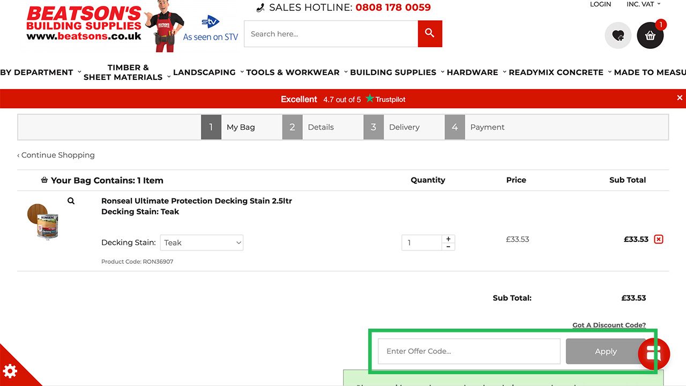Focus the Search here field
686x386 pixels.
pos(331,34)
